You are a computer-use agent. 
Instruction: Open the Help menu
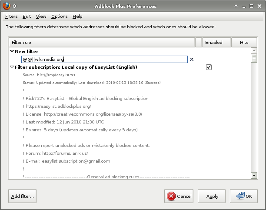[x=77, y=16]
